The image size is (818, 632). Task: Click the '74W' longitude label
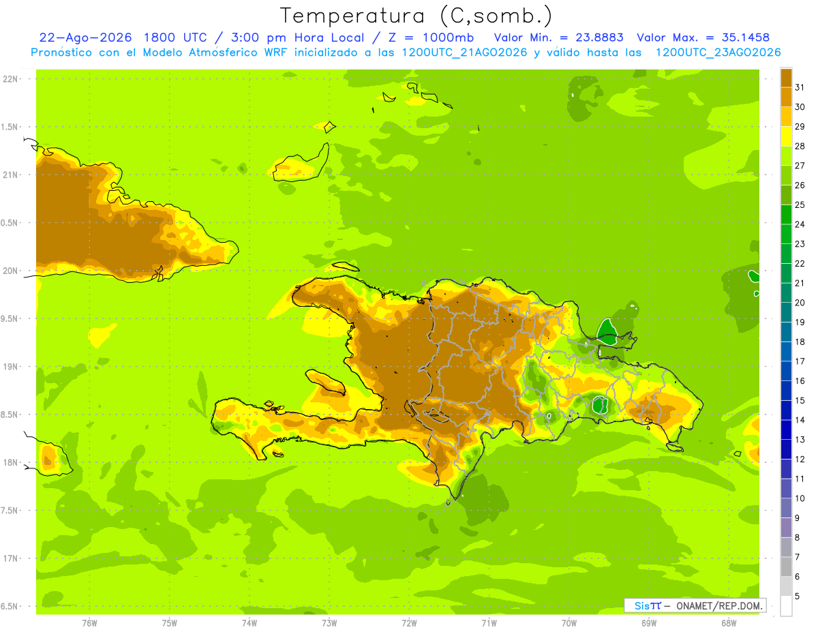pos(249,623)
